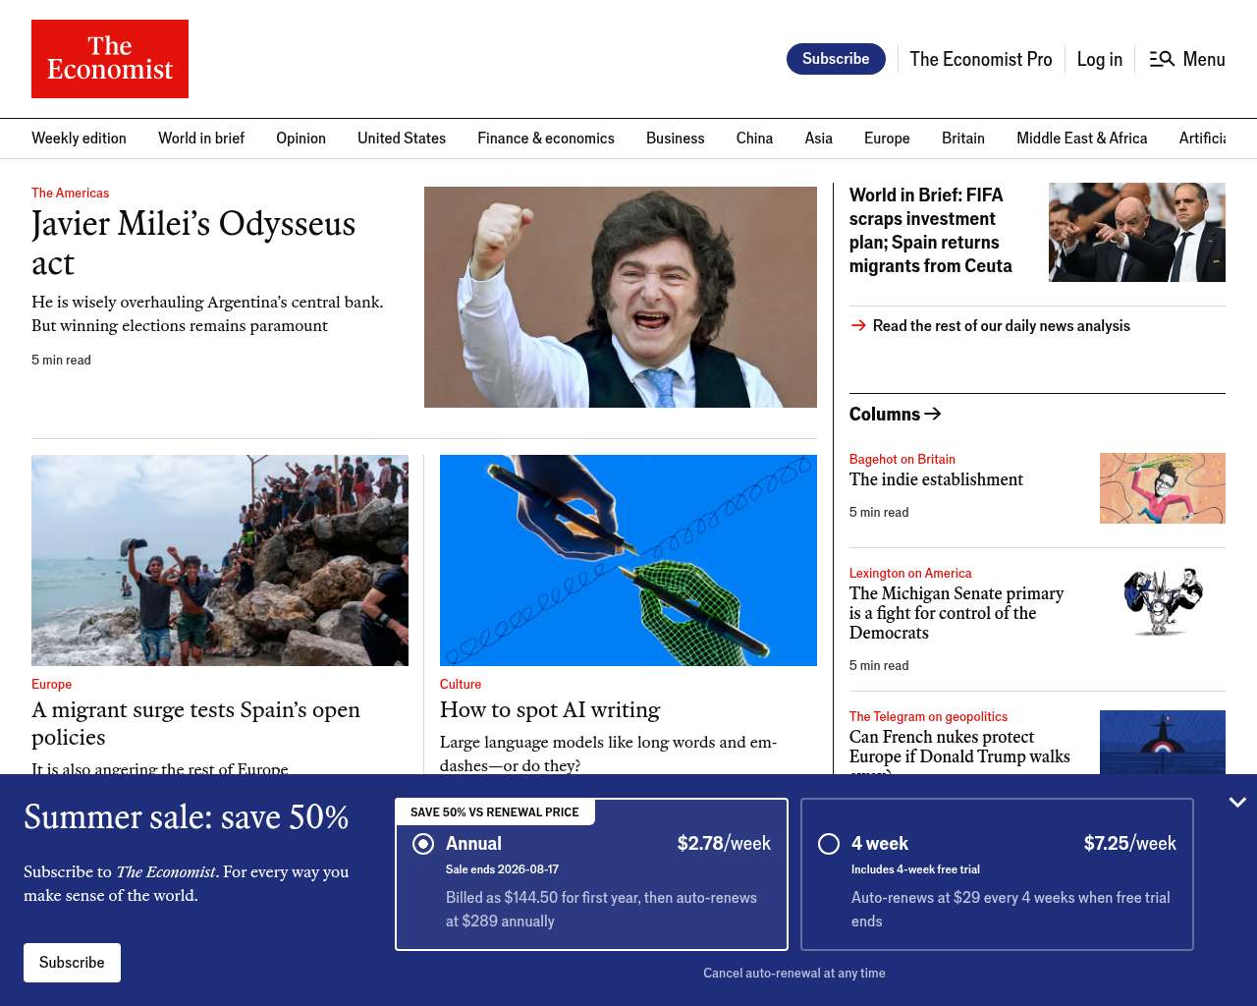
Task: Click the red arrow beside daily news analysis
Action: [x=858, y=325]
